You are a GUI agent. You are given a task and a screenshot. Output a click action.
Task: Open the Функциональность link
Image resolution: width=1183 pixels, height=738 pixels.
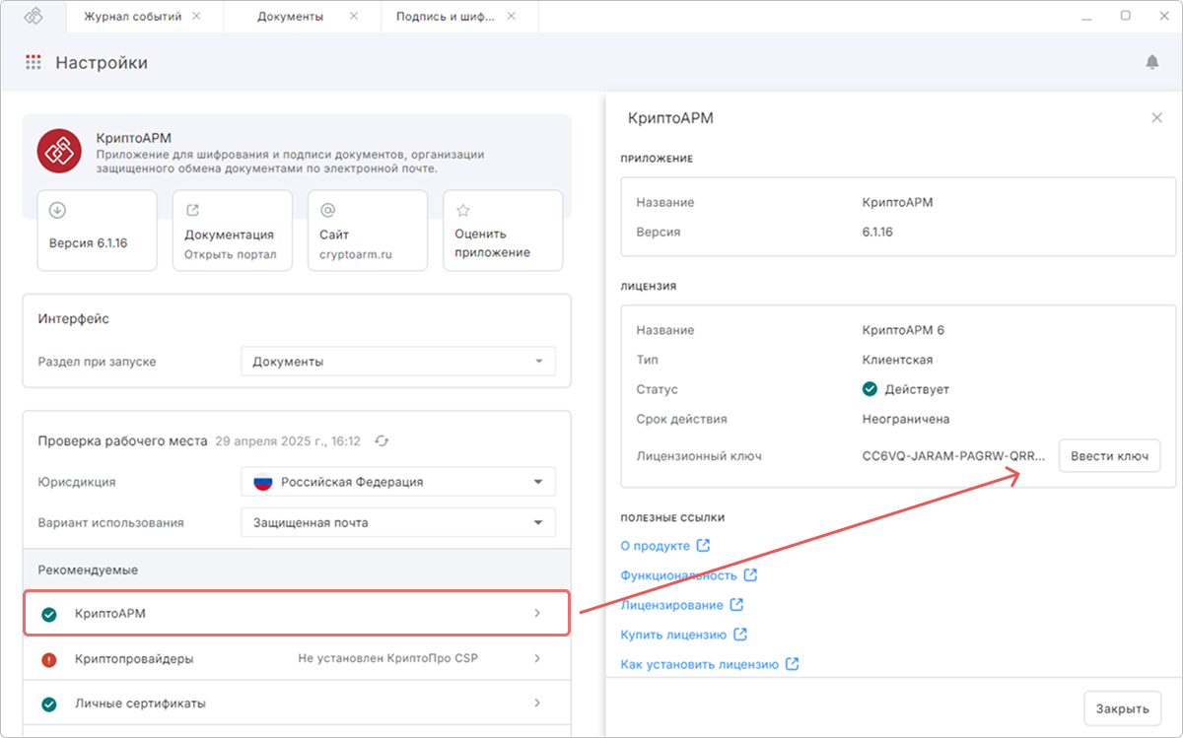tap(678, 575)
